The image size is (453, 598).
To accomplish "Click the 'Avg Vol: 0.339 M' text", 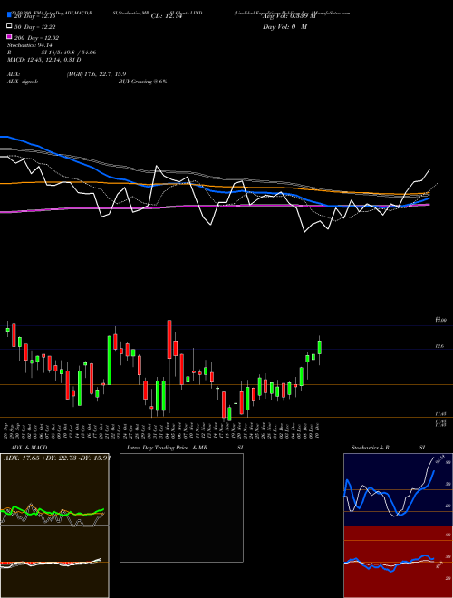I will click(x=289, y=16).
